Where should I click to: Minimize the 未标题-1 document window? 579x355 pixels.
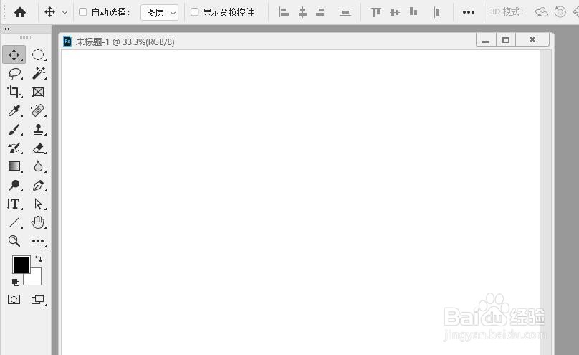point(486,40)
